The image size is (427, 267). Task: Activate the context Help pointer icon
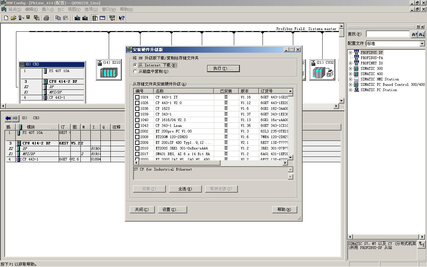pos(122,18)
